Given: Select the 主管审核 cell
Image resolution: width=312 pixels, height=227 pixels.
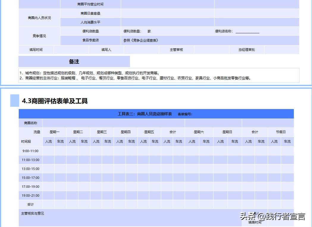Looking at the screenshot, I should click(177, 50).
